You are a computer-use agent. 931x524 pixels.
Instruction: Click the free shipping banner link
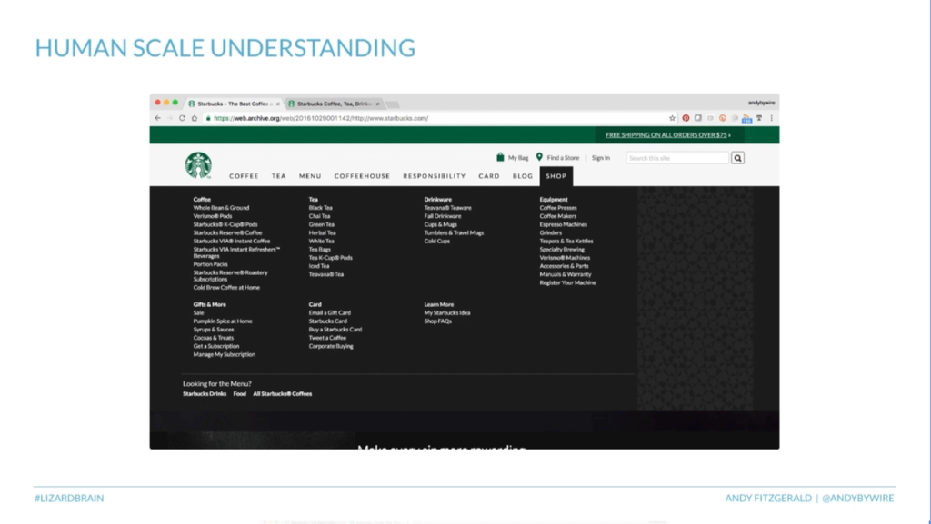pos(668,135)
